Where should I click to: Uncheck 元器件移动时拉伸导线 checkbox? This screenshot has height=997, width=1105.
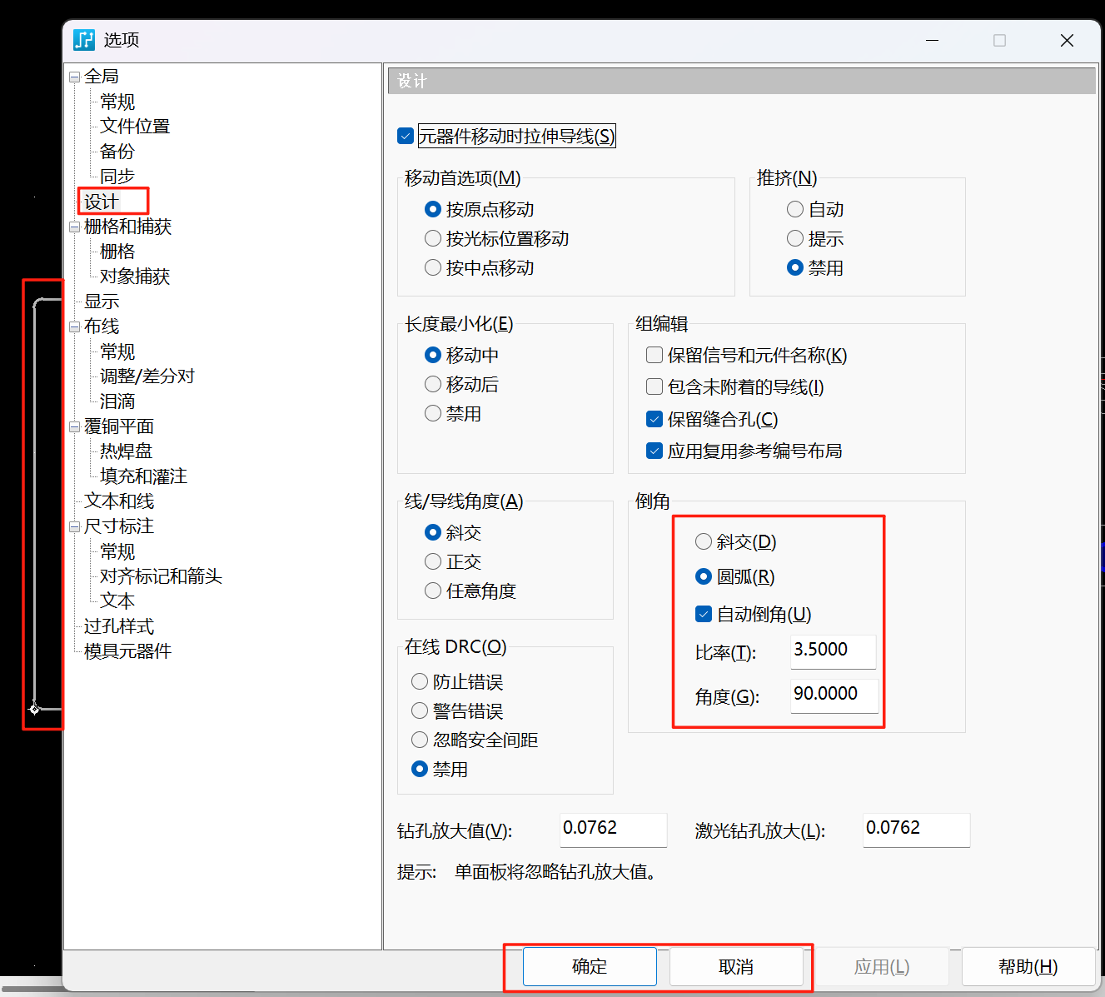[x=405, y=135]
